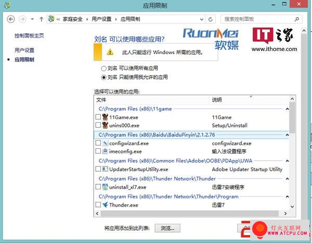Open the address bar history dropdown
The image size is (312, 243).
[x=202, y=19]
